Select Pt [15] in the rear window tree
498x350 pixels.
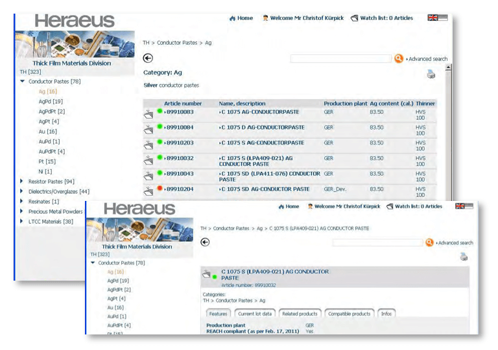(47, 161)
